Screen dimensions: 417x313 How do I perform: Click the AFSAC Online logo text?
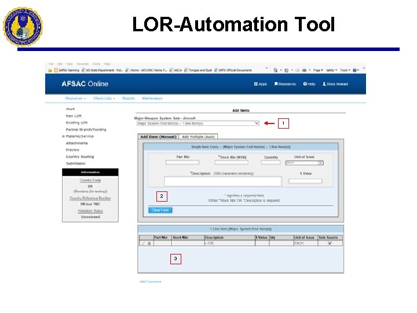tap(85, 84)
